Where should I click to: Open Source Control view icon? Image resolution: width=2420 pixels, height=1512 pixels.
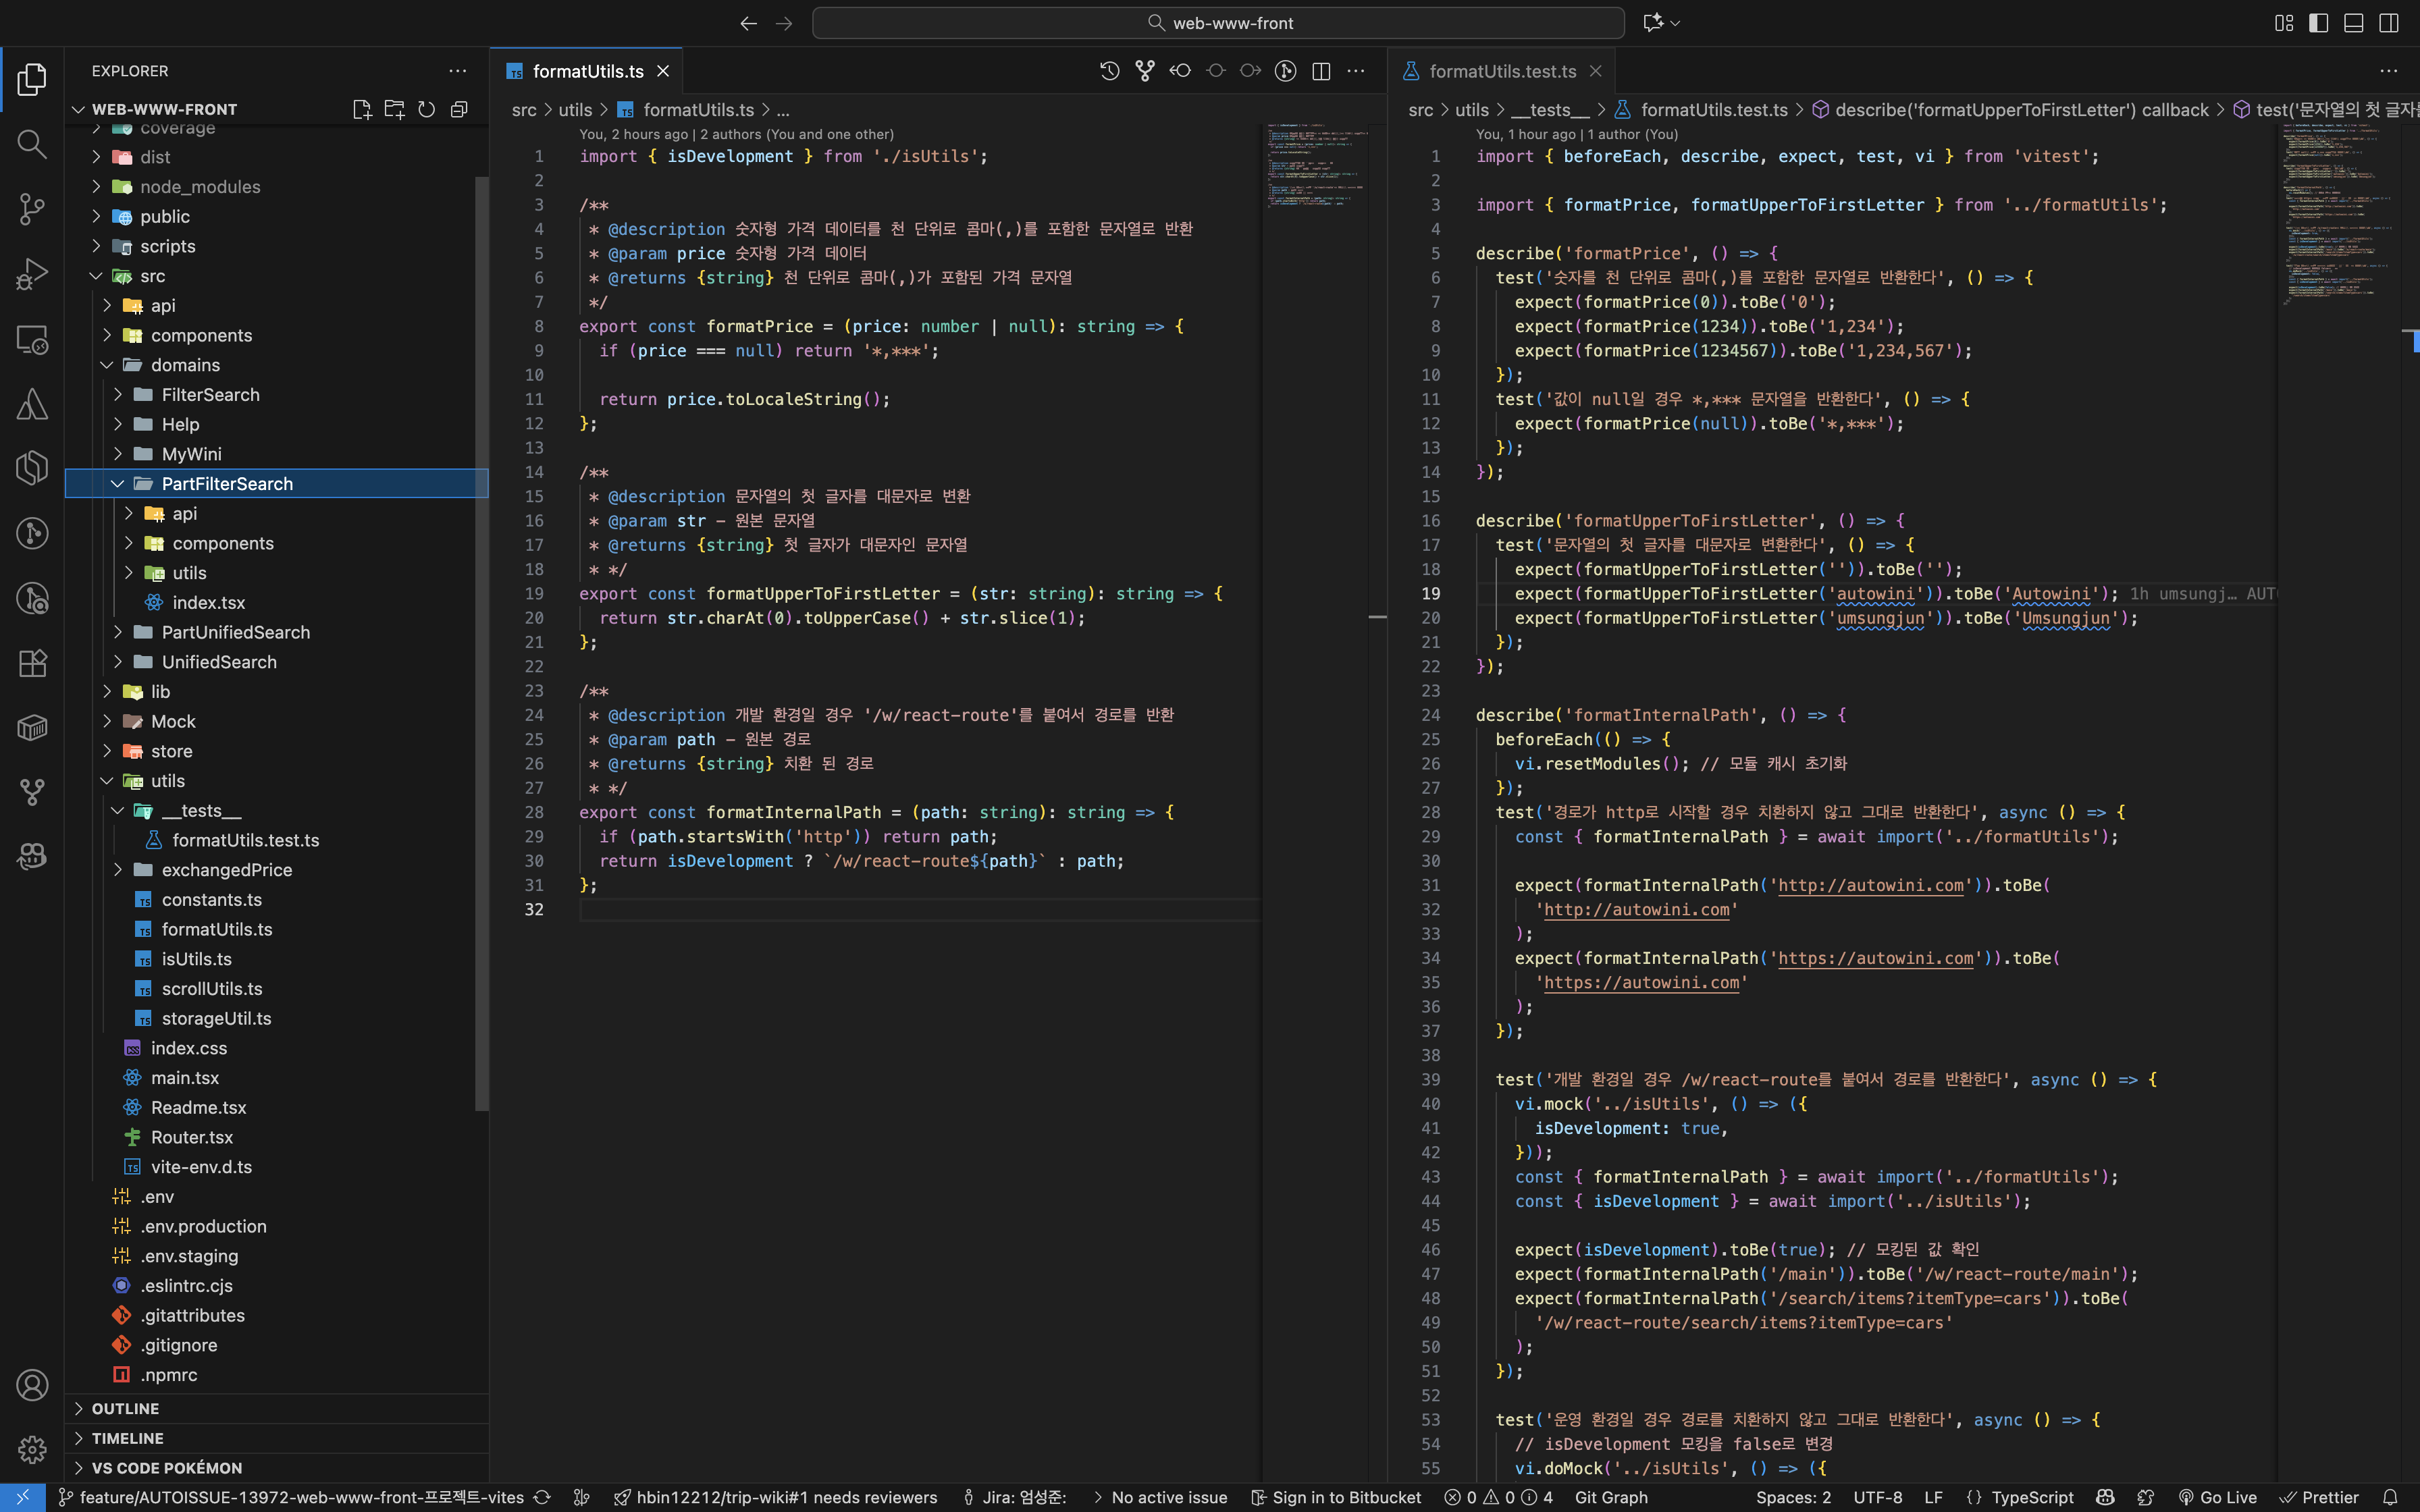[x=32, y=209]
